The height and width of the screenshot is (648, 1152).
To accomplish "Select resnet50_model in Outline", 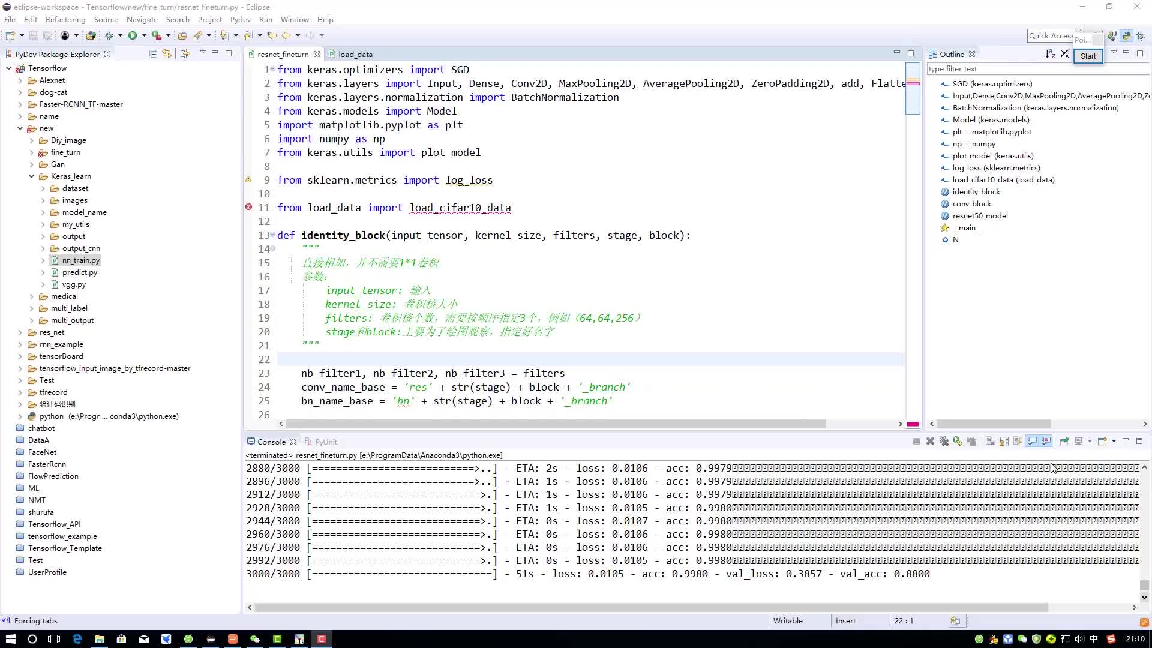I will click(980, 216).
